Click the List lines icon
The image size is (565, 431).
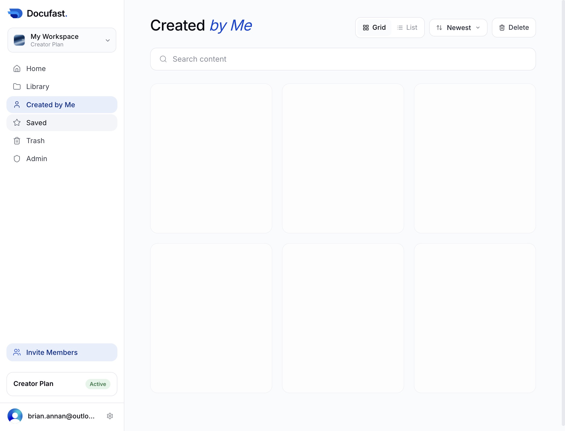[x=400, y=28]
